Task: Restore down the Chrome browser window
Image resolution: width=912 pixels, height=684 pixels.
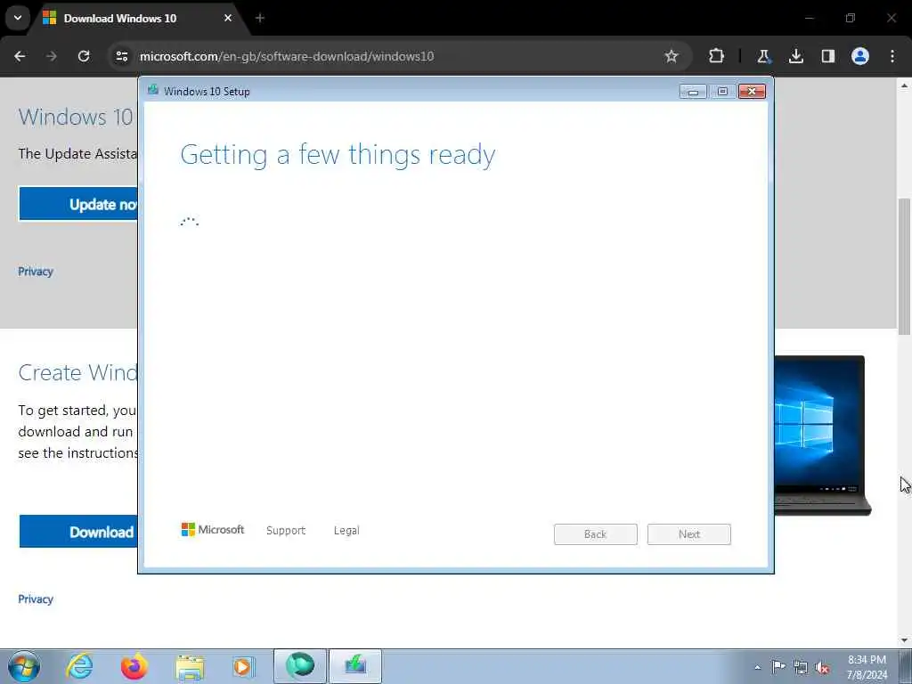Action: (851, 18)
